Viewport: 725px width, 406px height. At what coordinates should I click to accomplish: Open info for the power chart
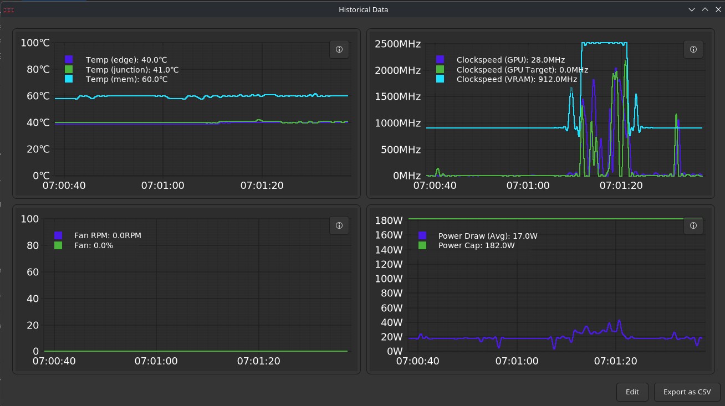coord(693,225)
